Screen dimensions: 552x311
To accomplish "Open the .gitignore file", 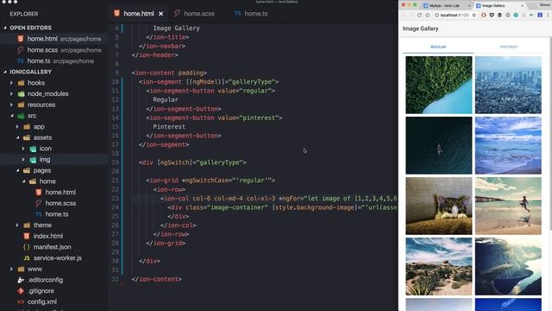I will click(41, 291).
